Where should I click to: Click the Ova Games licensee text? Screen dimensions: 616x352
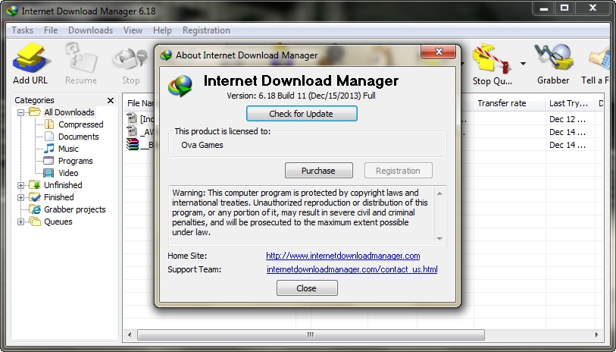(202, 145)
